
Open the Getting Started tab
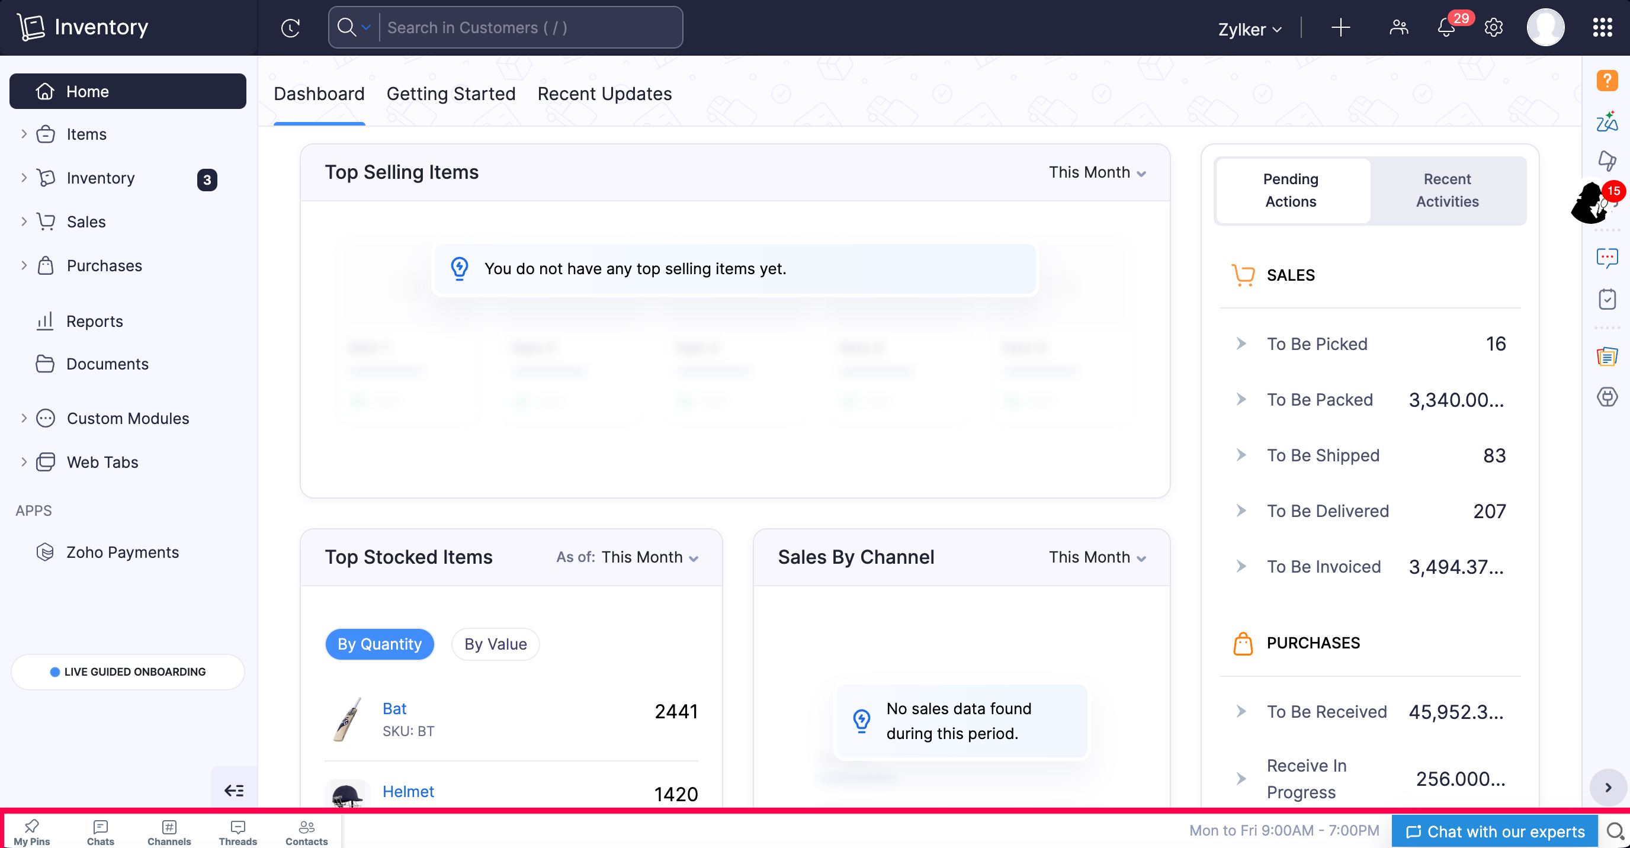pyautogui.click(x=451, y=94)
